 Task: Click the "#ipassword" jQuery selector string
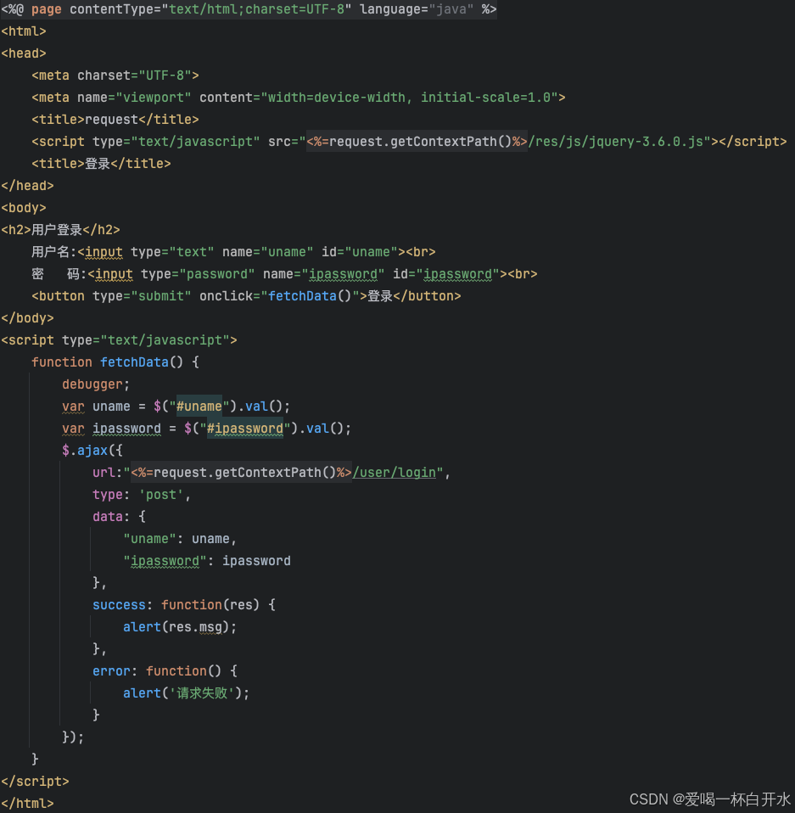tap(245, 429)
